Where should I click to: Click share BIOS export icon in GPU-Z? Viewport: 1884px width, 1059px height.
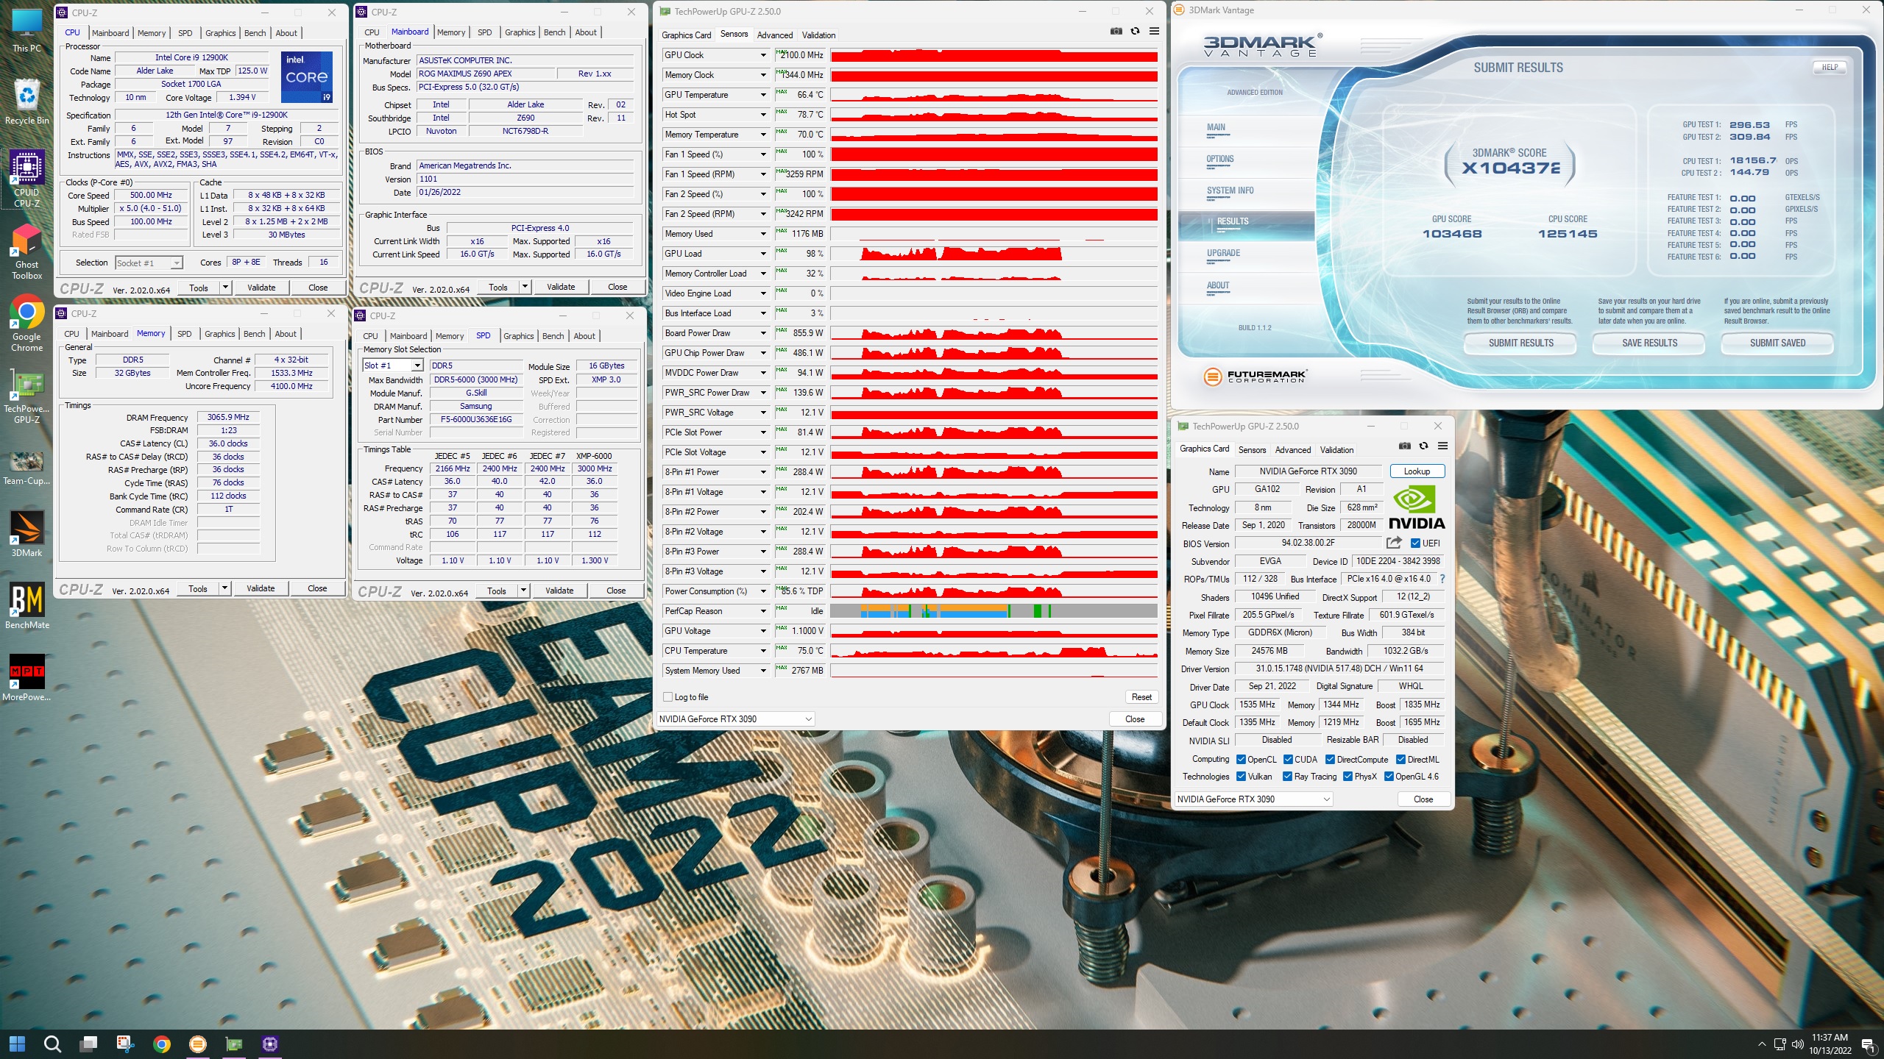1394,543
